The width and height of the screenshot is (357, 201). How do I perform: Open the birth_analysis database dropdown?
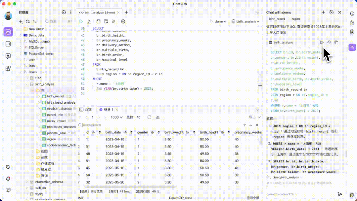click(246, 21)
